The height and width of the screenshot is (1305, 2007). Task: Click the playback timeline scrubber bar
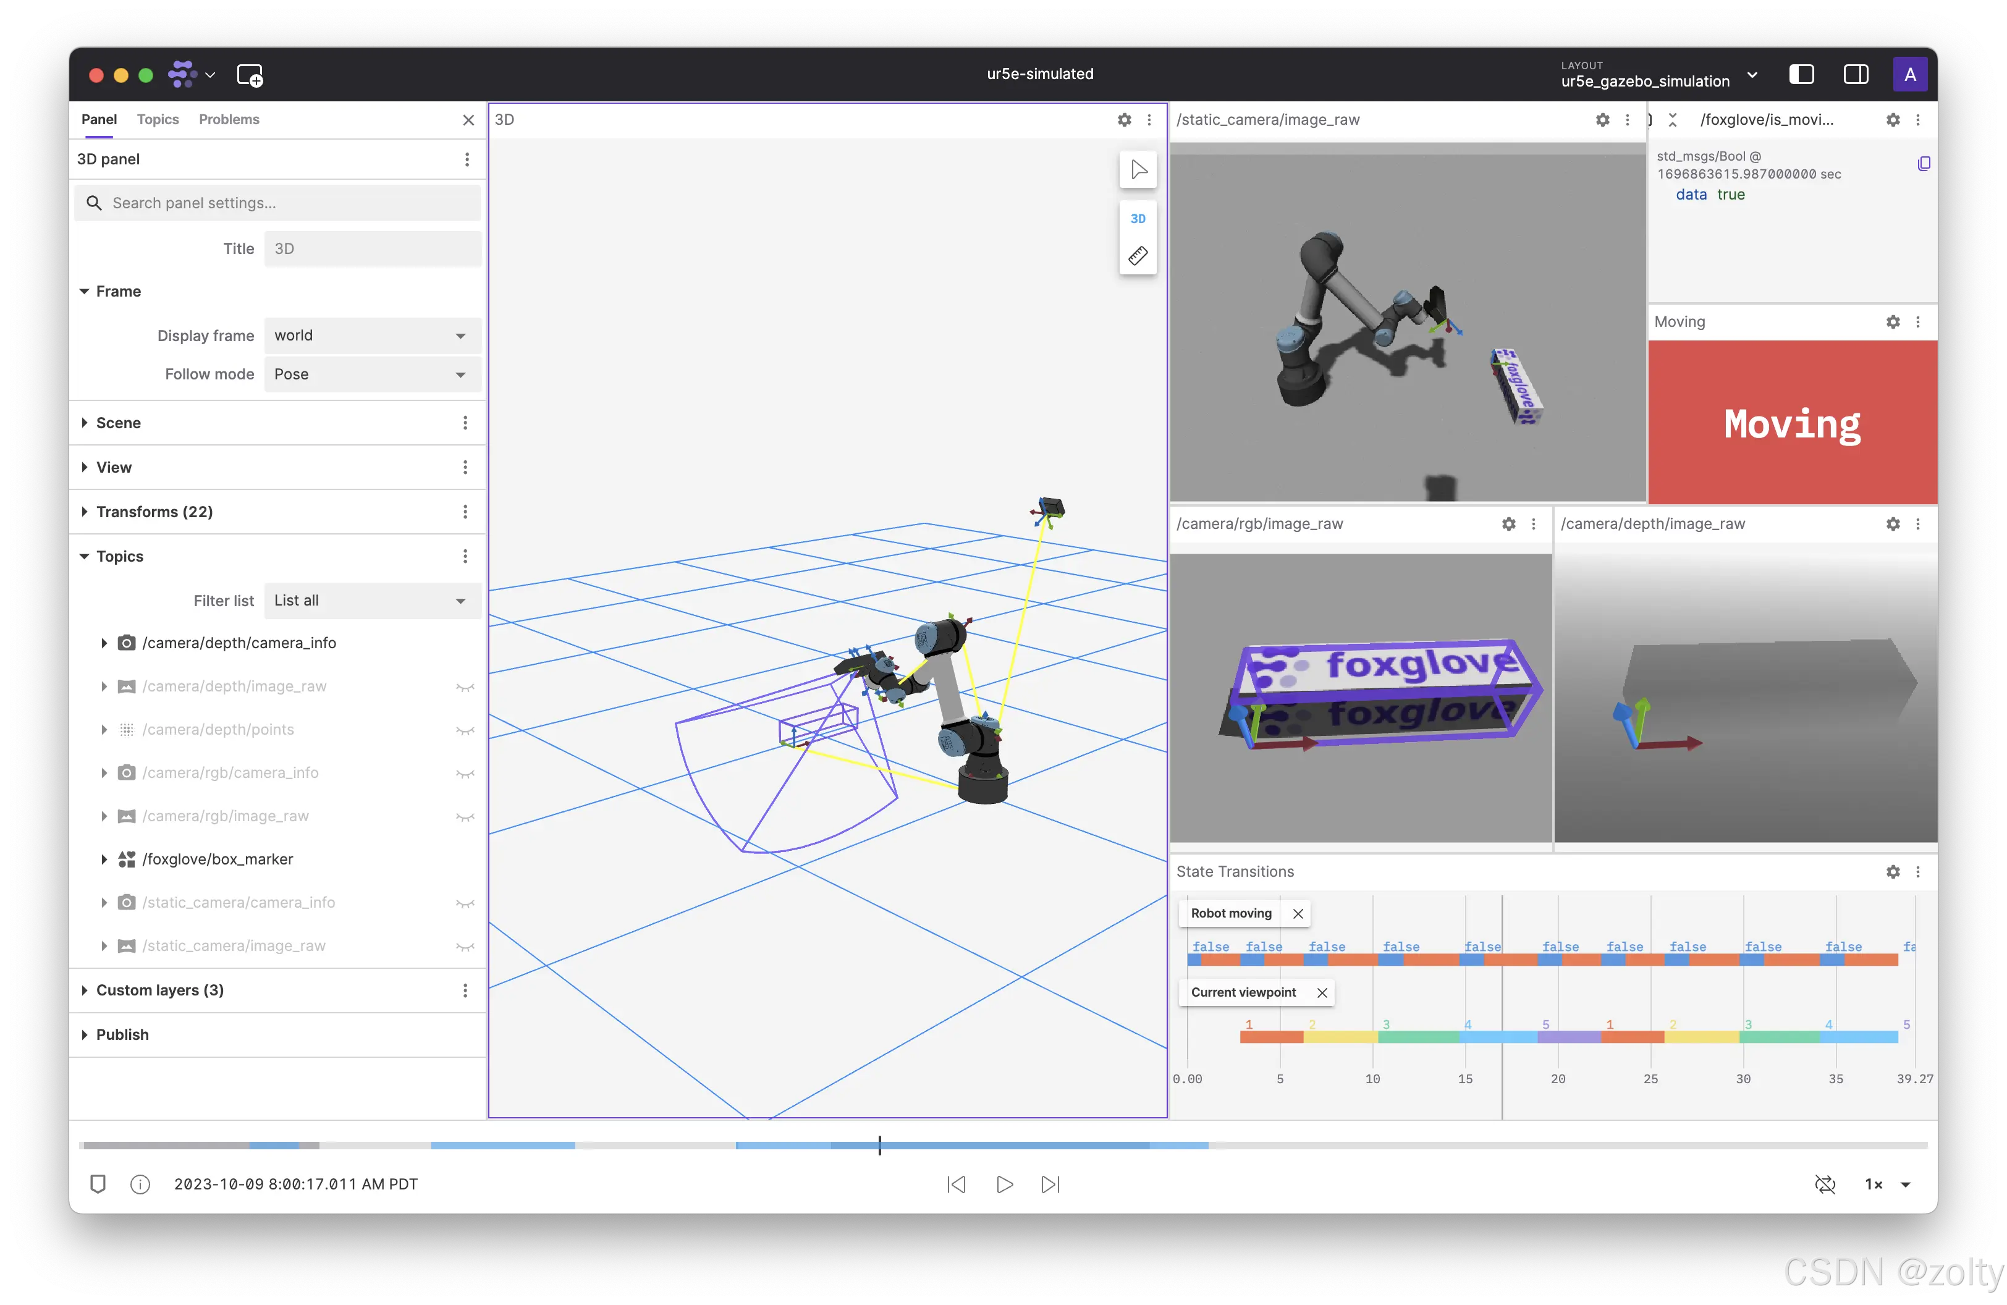click(1003, 1146)
